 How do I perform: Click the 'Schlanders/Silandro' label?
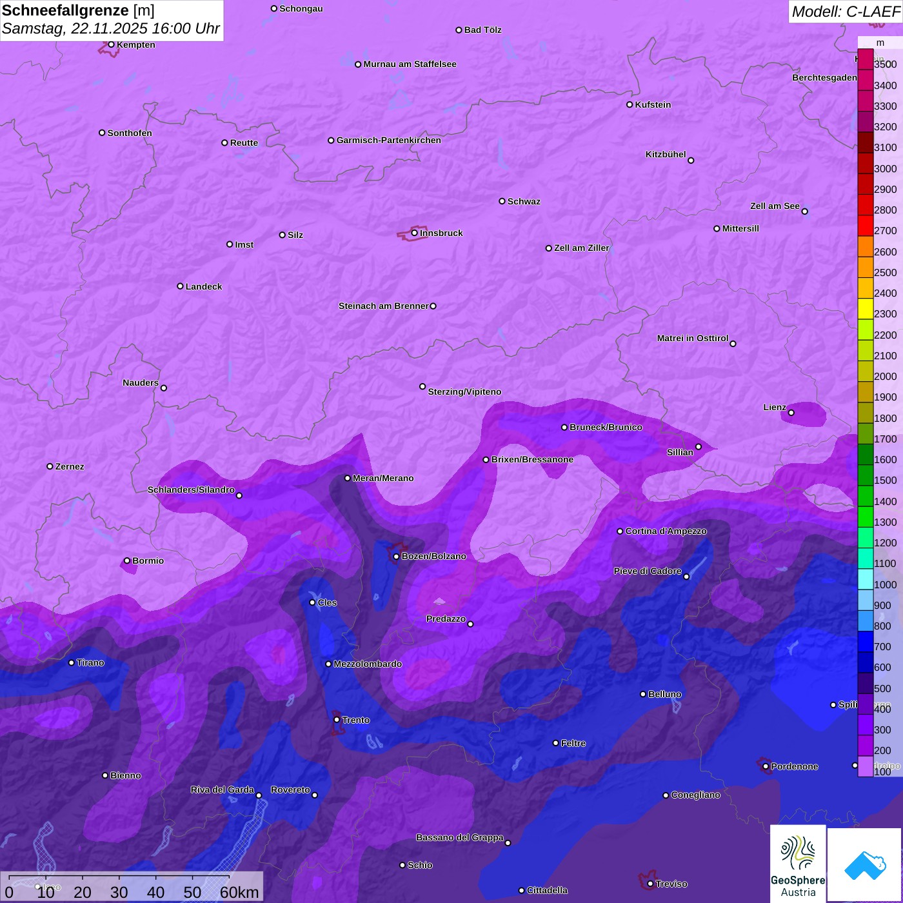point(192,490)
